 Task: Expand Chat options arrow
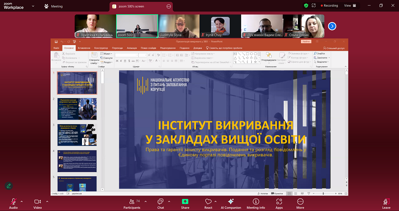pyautogui.click(x=169, y=202)
